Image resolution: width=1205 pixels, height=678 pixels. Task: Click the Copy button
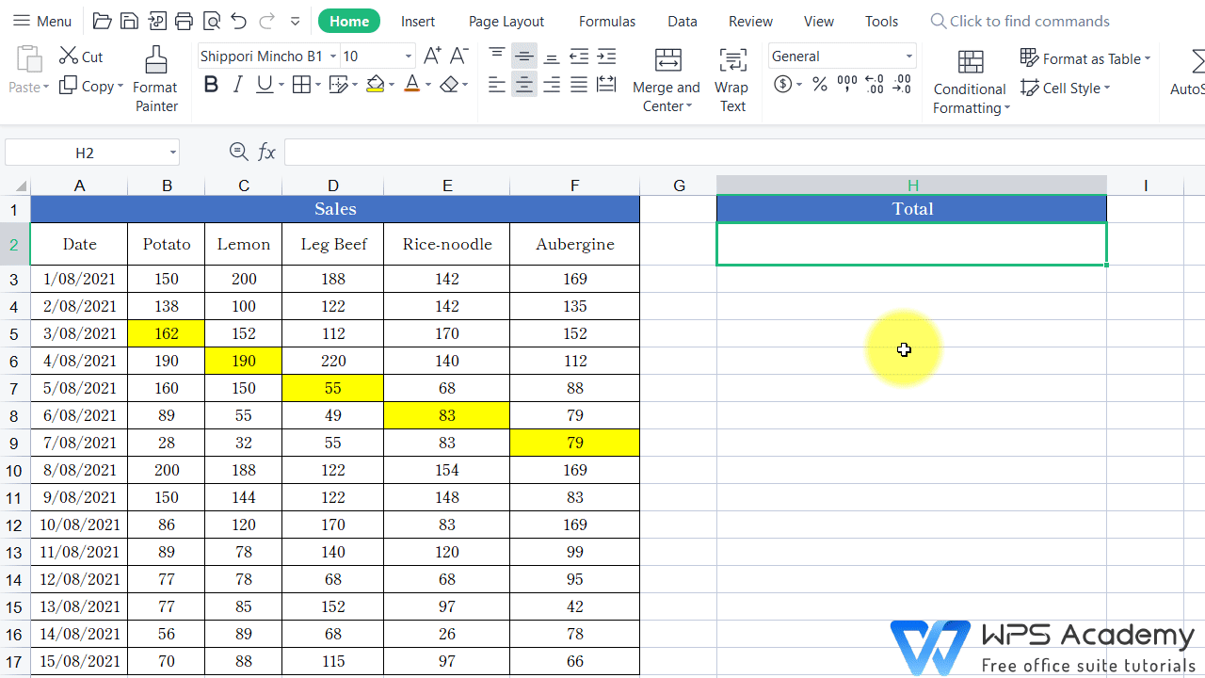(91, 86)
